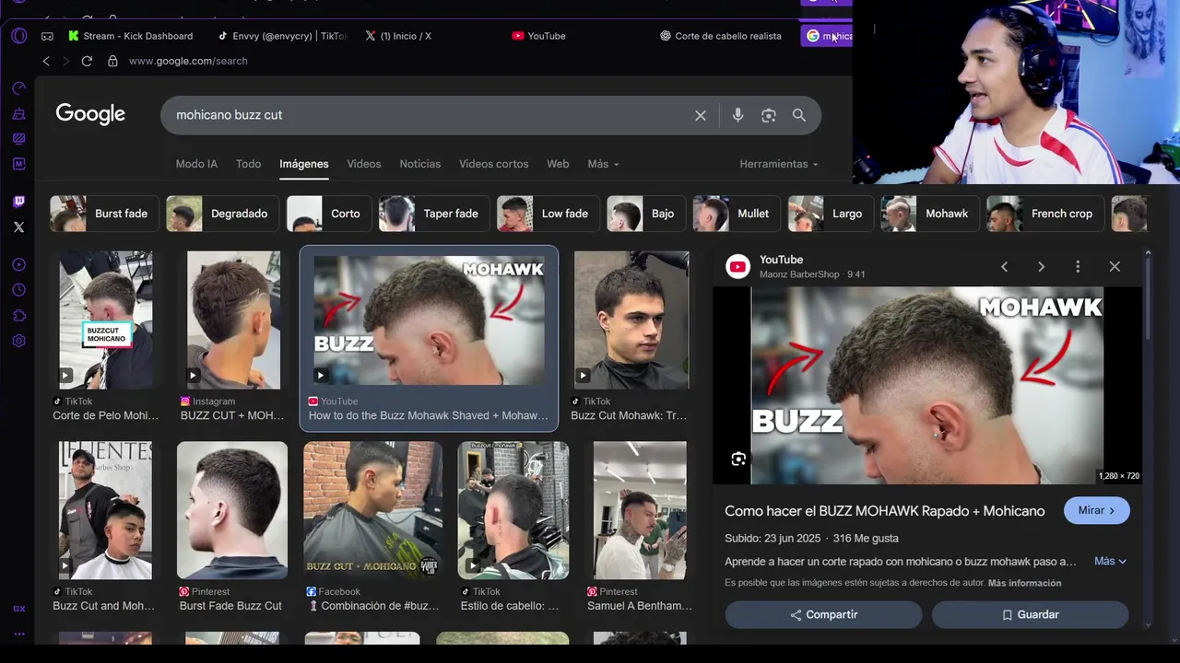Select the Videos search tab
The height and width of the screenshot is (663, 1180).
[364, 164]
